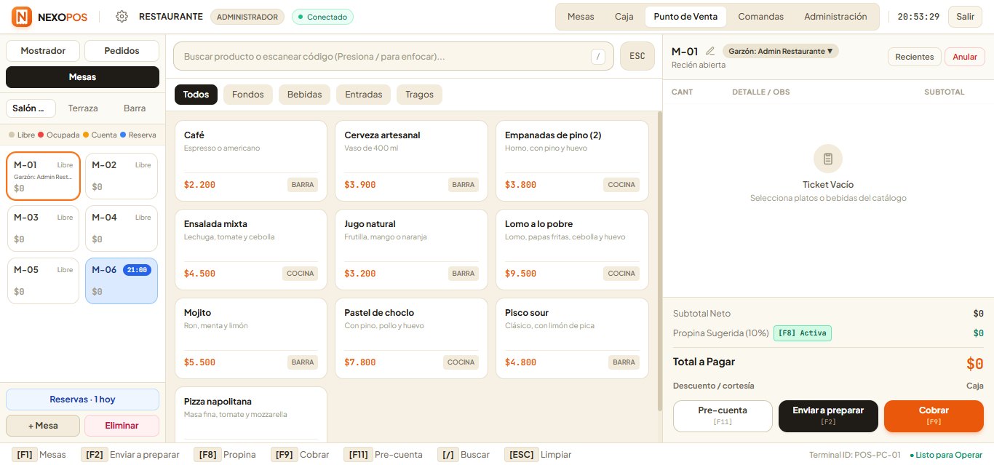Click Listo para Operar status

(946, 455)
